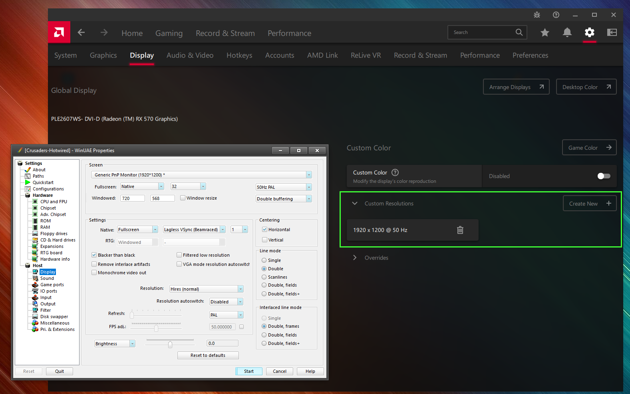
Task: Click Start in WinUAE Properties
Action: click(x=249, y=371)
